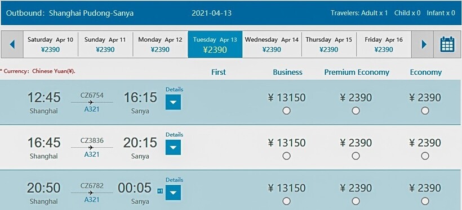The height and width of the screenshot is (210, 462).
Task: Expand Details arrow for the 16:45 flight
Action: pos(174,147)
